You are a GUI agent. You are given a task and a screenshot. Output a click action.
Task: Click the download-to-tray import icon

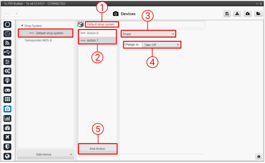[x=237, y=14]
